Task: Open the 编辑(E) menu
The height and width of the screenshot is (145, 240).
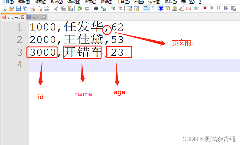Action: pos(24,2)
